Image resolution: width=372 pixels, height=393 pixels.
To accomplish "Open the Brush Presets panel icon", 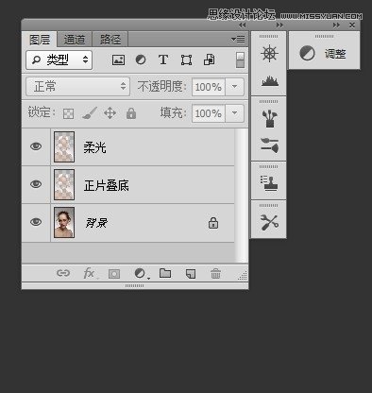I will [269, 145].
